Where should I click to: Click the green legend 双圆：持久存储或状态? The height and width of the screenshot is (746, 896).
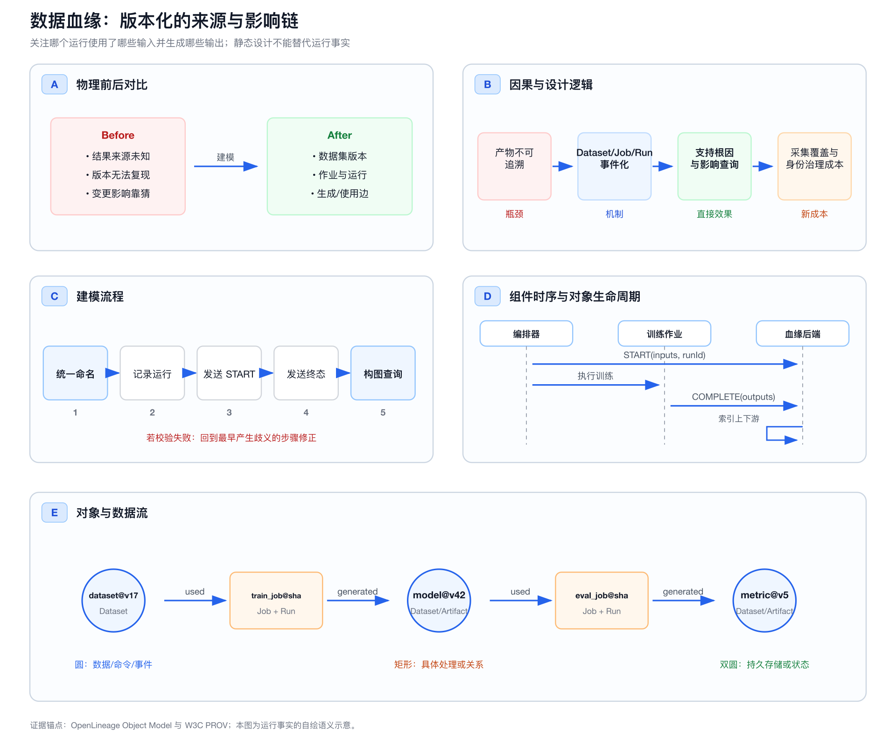click(764, 664)
